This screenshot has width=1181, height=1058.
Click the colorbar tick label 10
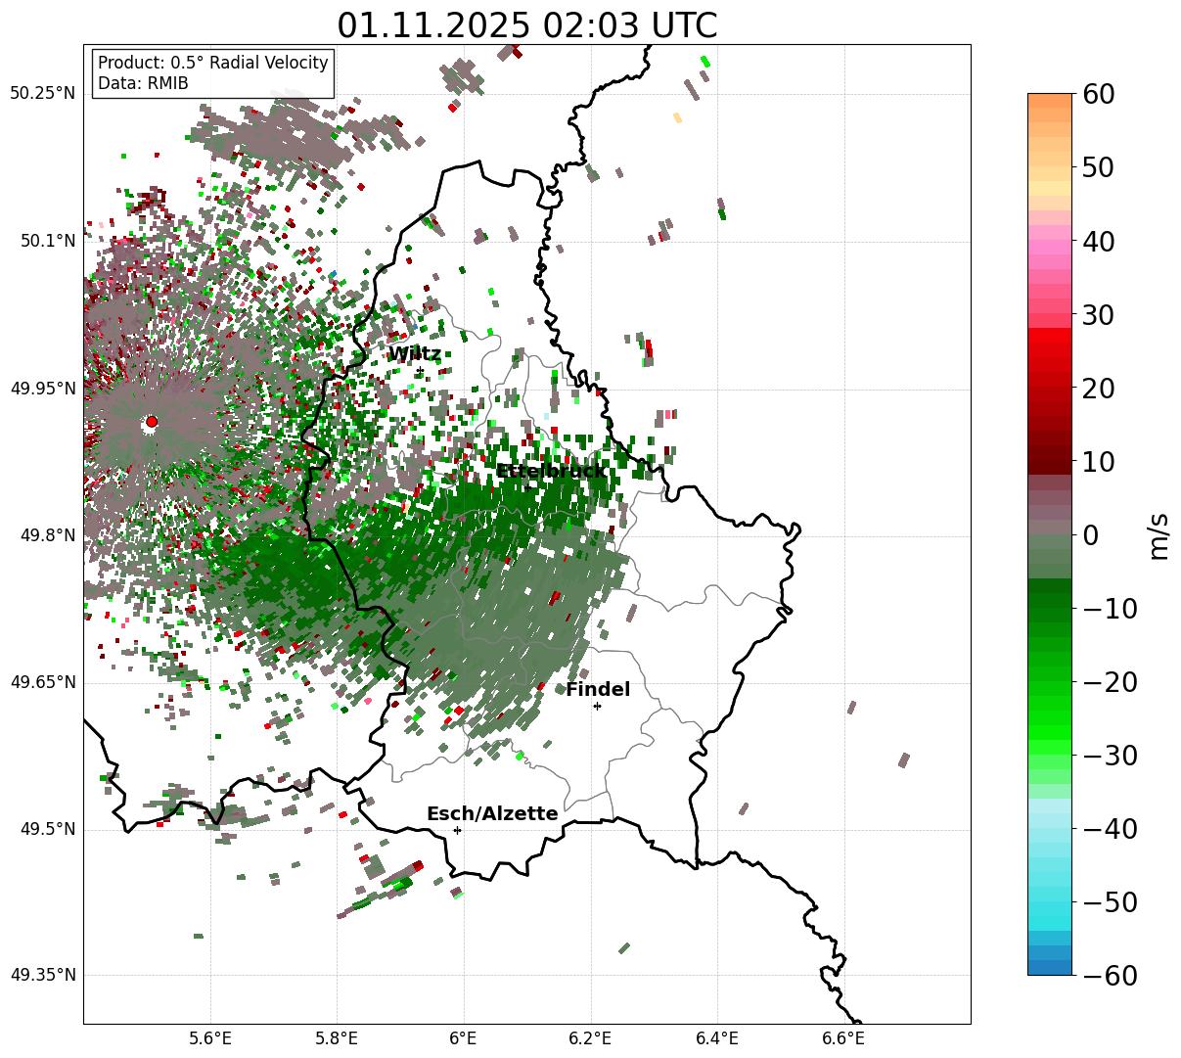1098,462
